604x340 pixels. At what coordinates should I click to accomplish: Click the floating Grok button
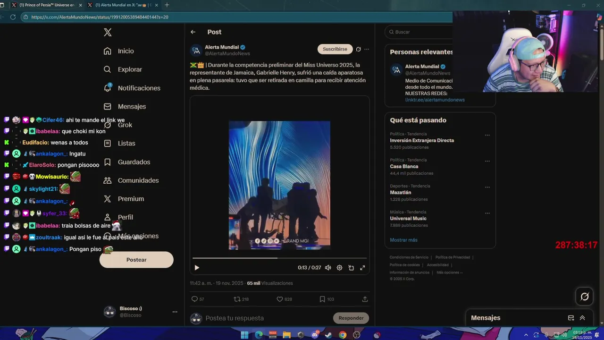point(585,297)
